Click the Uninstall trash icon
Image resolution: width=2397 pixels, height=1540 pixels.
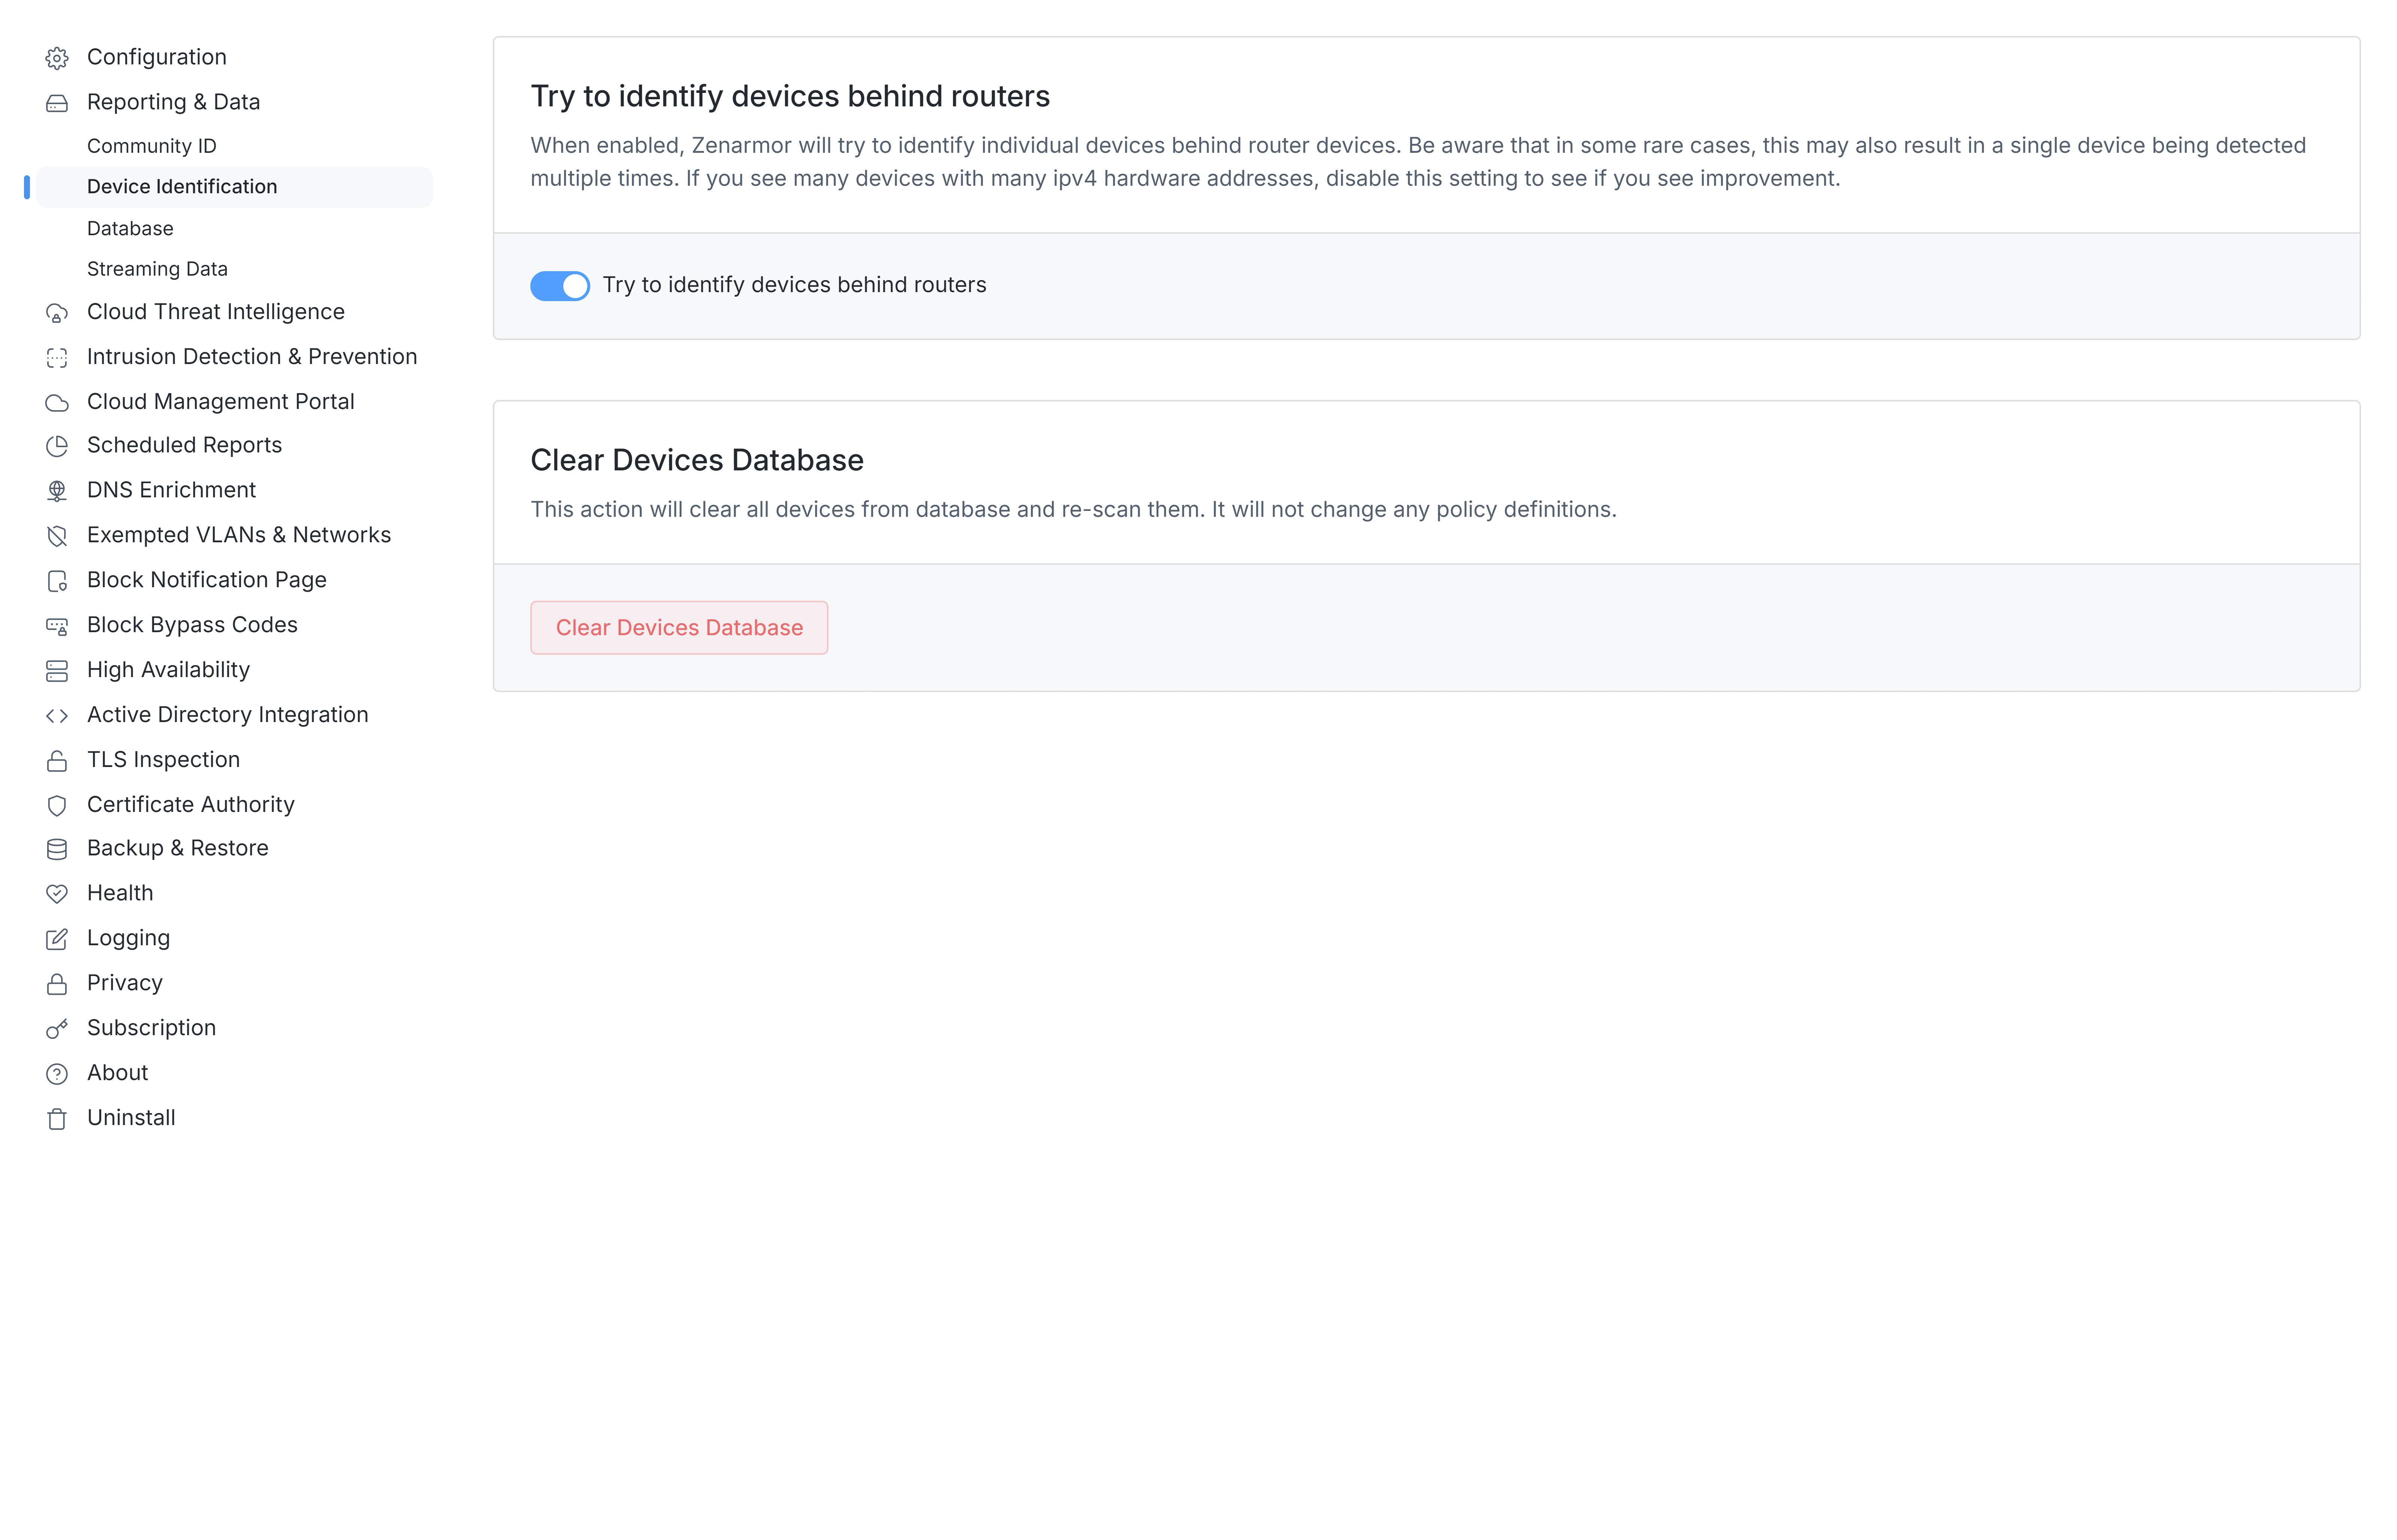(57, 1118)
